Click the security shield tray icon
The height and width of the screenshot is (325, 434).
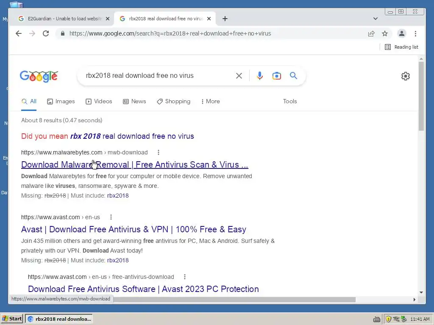tap(388, 319)
